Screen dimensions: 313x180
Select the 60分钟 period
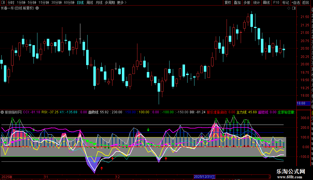(69, 2)
